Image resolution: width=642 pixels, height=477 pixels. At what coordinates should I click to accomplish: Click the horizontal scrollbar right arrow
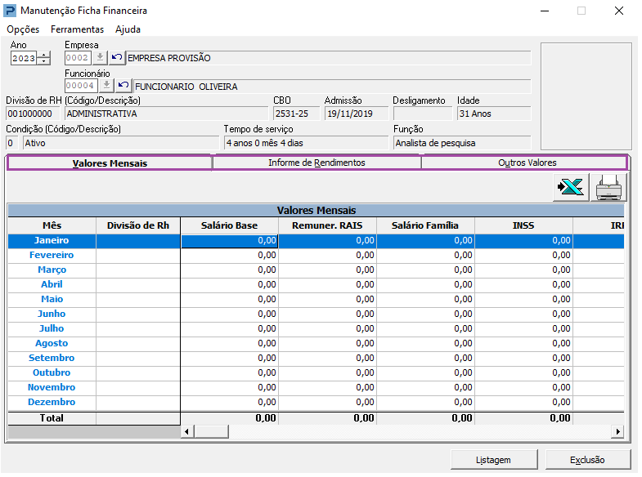click(x=617, y=431)
